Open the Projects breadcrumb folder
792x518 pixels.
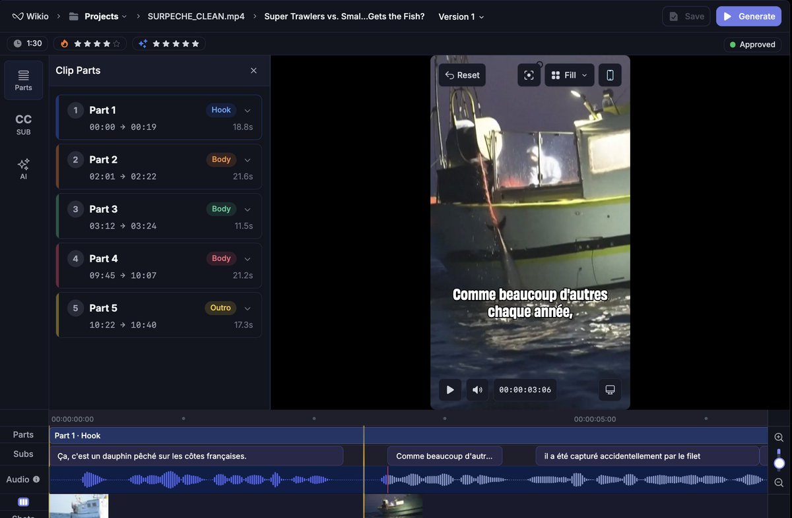101,16
